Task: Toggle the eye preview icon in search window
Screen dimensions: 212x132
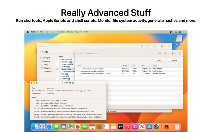Action: 141,46
